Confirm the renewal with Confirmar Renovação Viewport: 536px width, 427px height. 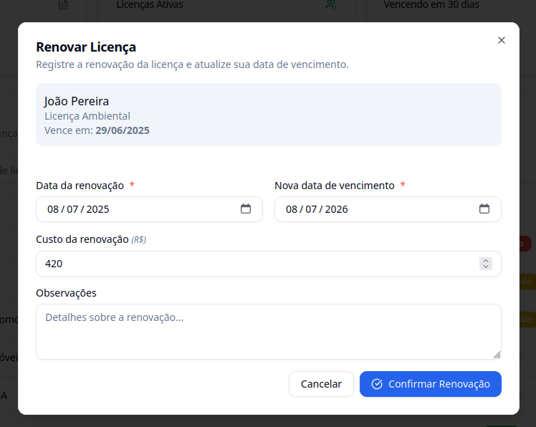click(x=431, y=384)
